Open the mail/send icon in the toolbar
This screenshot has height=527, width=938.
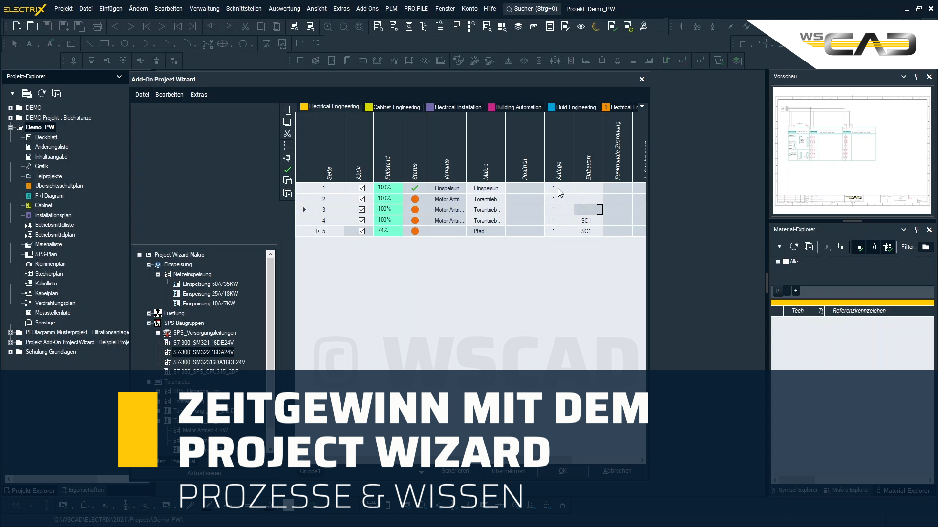(533, 27)
